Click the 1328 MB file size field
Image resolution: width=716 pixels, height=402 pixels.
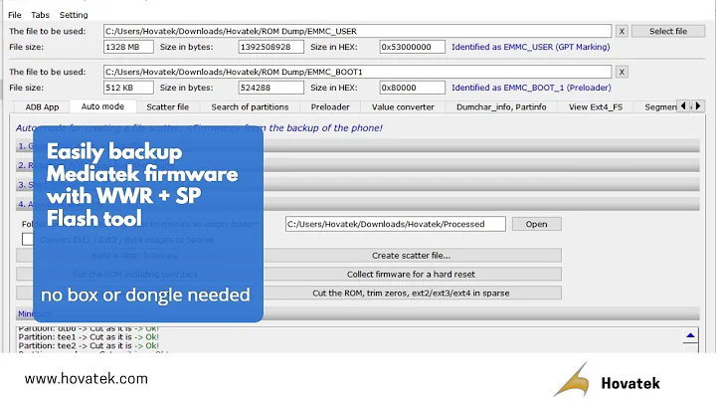tap(128, 47)
